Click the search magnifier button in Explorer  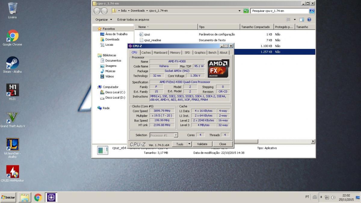tap(312, 11)
